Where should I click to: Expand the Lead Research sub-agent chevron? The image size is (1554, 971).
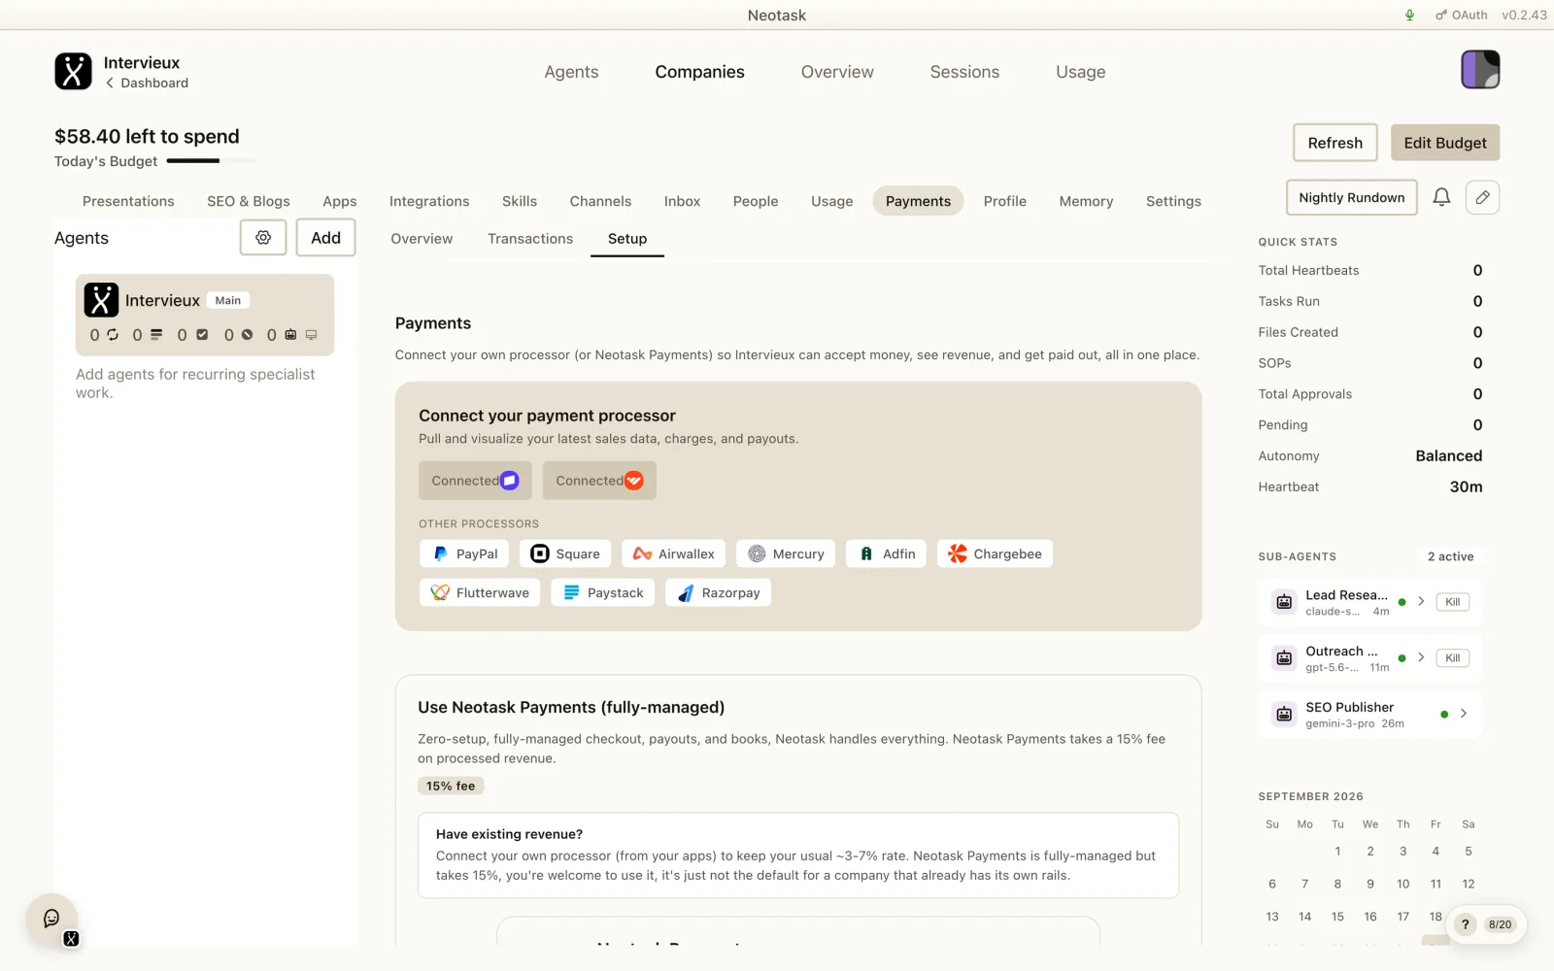tap(1421, 602)
